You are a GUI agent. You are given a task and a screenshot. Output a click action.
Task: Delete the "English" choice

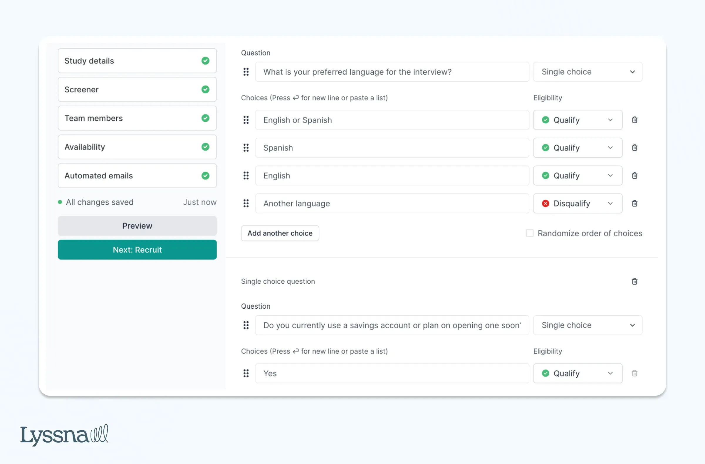(x=634, y=175)
